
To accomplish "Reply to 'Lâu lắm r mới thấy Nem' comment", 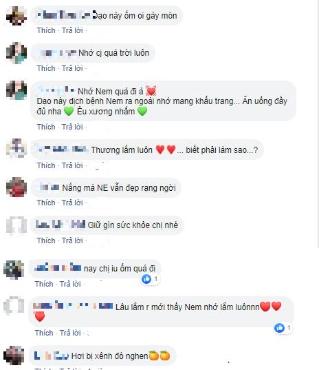I will pos(70,333).
